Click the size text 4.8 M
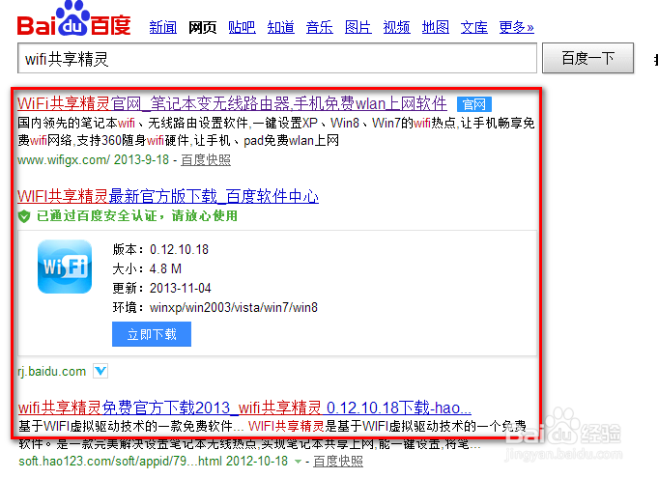Viewport: 658px width, 478px height. (165, 268)
